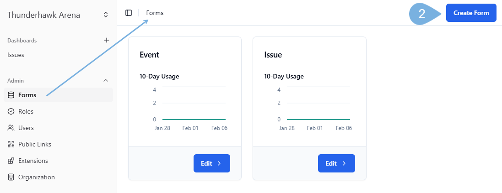Open the Thunderhawk Arena organization selector

43,15
